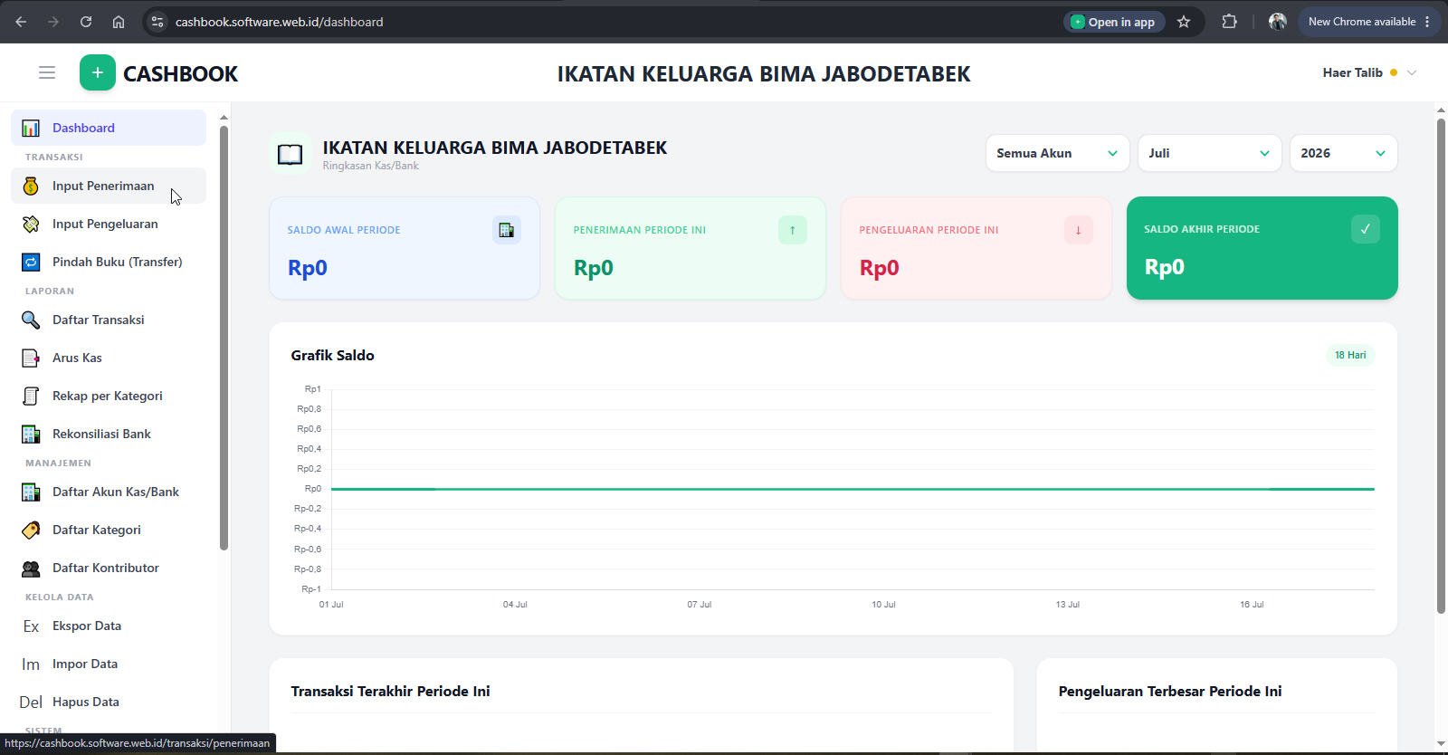Viewport: 1448px width, 755px height.
Task: Open the browser extensions puzzle icon
Action: click(x=1229, y=22)
